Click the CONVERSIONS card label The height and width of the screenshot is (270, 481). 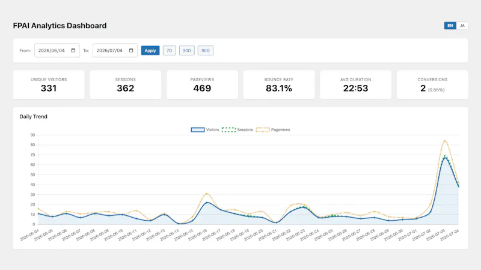coord(432,79)
